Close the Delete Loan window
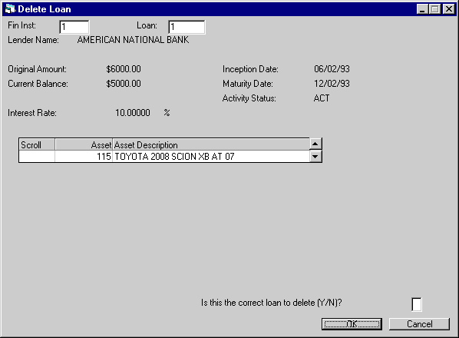Screen dimensions: 459x338 pos(448,9)
